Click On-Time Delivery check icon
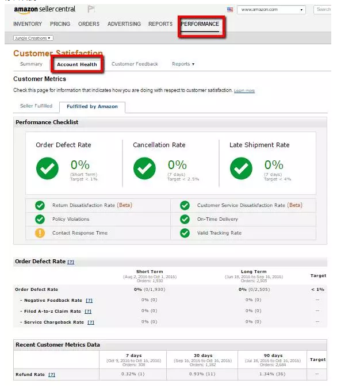The width and height of the screenshot is (337, 388). (x=185, y=219)
